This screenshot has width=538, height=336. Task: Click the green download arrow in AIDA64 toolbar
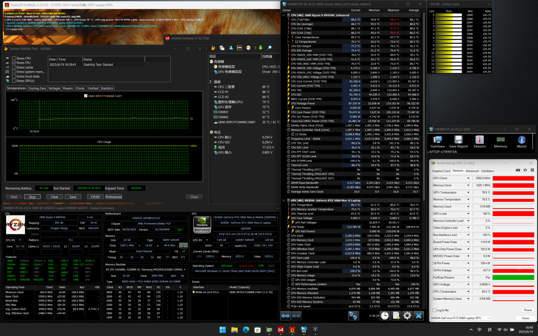click(x=261, y=48)
